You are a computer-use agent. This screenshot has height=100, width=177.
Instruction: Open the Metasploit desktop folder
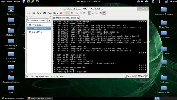point(11,32)
